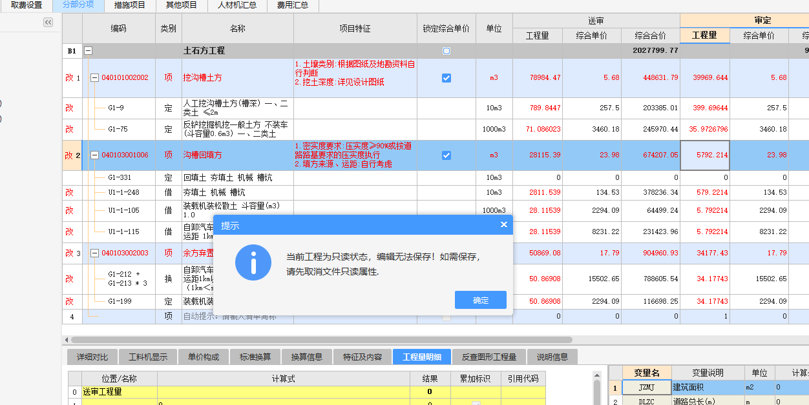Uncheck 锁定综合单价 for 挖沟槽土方 row

[x=447, y=78]
